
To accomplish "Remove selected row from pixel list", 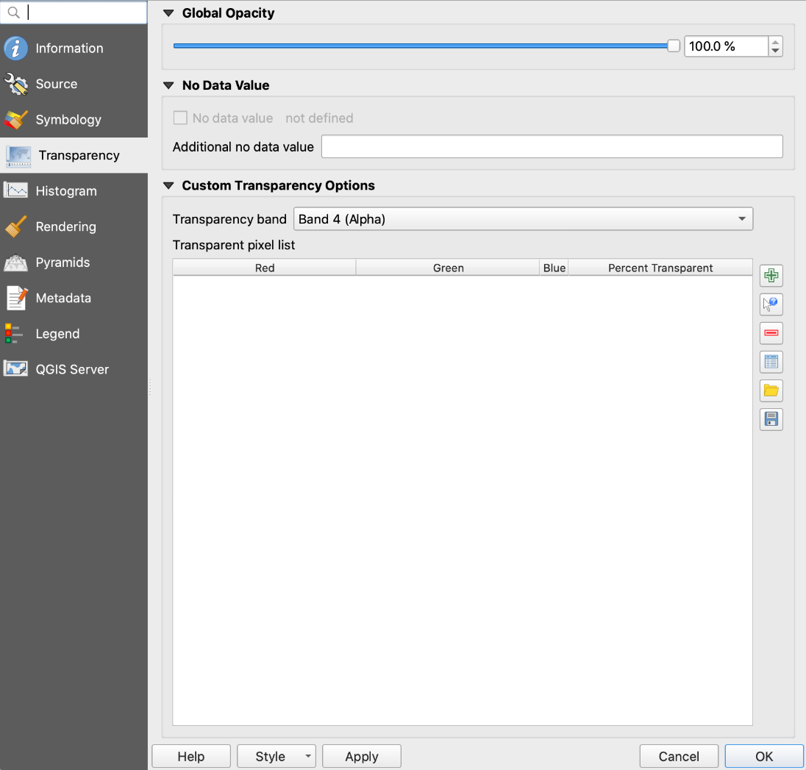I will (x=771, y=332).
